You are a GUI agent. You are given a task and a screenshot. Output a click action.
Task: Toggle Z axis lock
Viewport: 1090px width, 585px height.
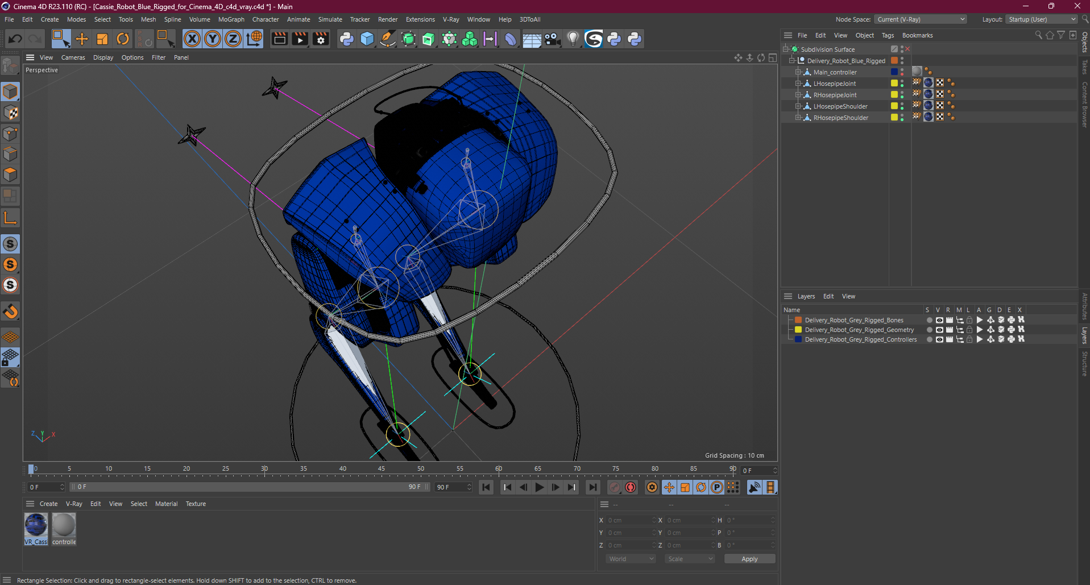point(233,39)
